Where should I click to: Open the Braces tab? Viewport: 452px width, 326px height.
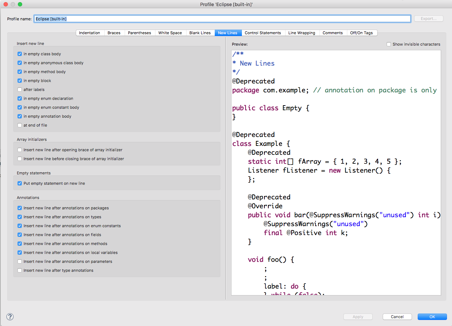tap(114, 33)
